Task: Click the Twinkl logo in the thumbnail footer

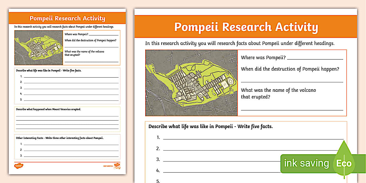Action: 19,166
